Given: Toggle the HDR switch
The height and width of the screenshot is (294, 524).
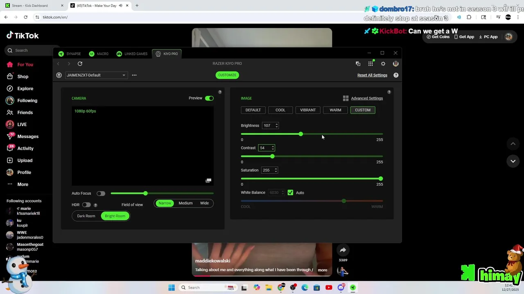Looking at the screenshot, I should 86,205.
